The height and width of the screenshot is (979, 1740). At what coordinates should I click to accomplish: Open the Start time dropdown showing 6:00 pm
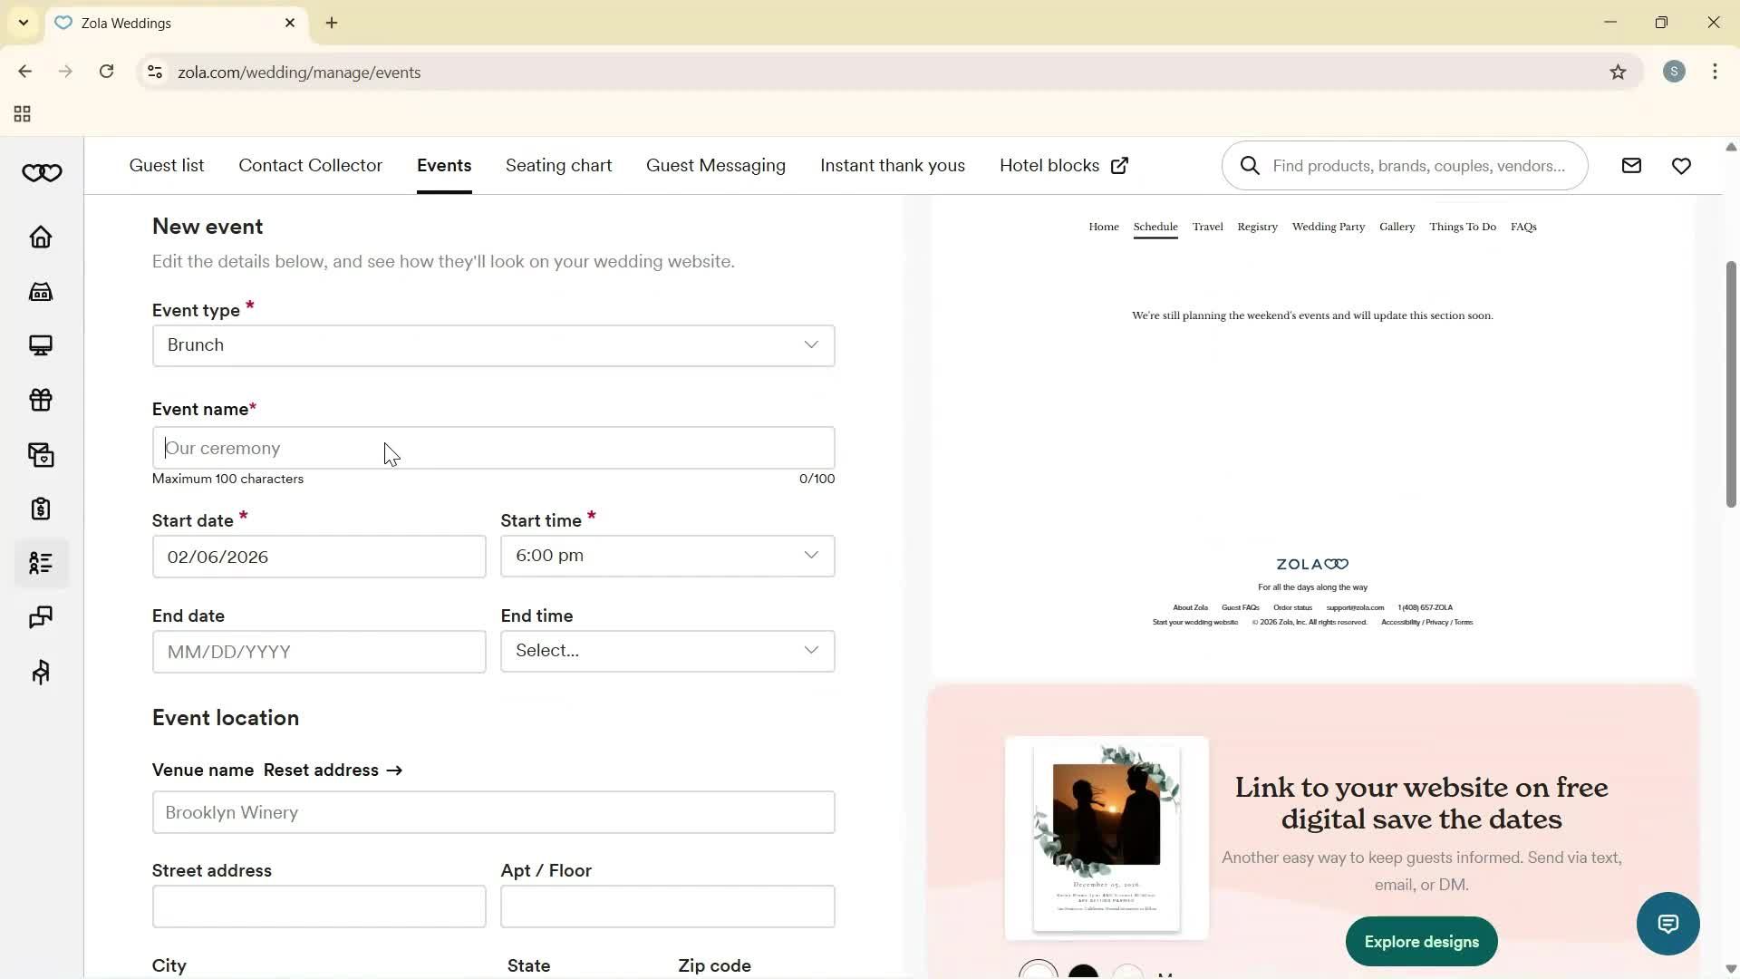667,556
